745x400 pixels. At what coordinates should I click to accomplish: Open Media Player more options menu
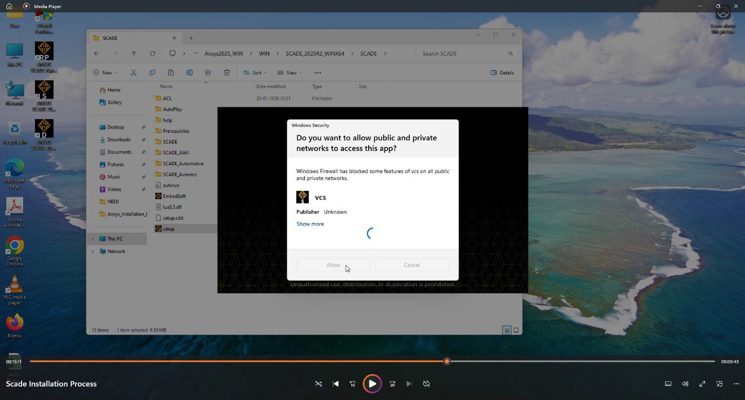pos(736,384)
